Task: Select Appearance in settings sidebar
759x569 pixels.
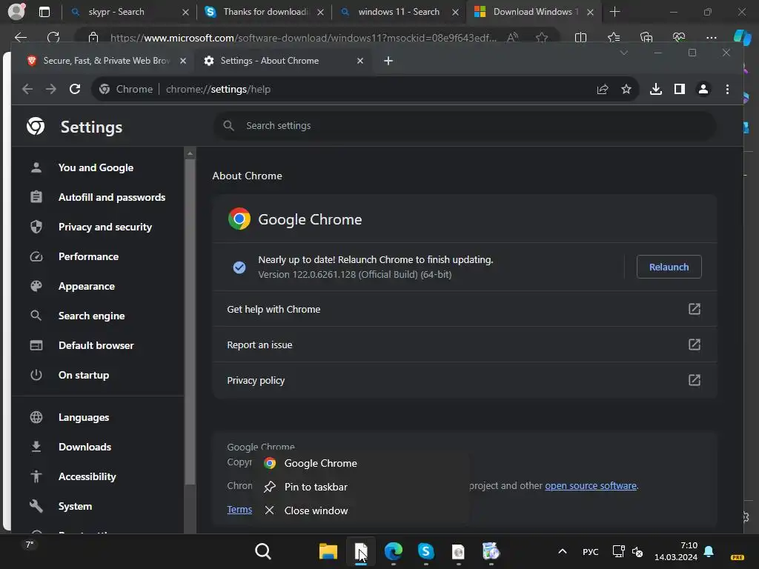Action: pyautogui.click(x=86, y=286)
